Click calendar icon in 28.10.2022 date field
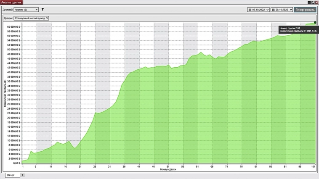319x179 pixels. tap(274, 9)
